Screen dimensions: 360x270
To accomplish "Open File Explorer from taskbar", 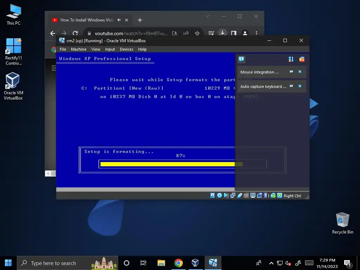I will [161, 263].
